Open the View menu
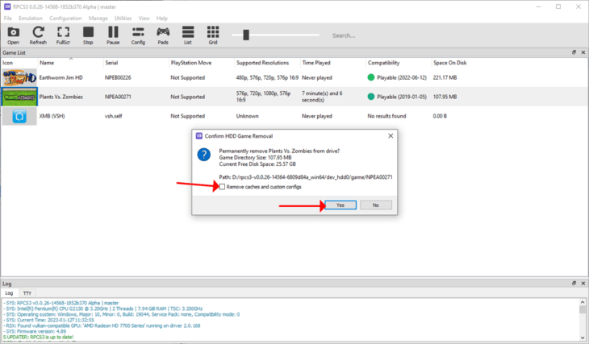This screenshot has height=344, width=589. [144, 18]
